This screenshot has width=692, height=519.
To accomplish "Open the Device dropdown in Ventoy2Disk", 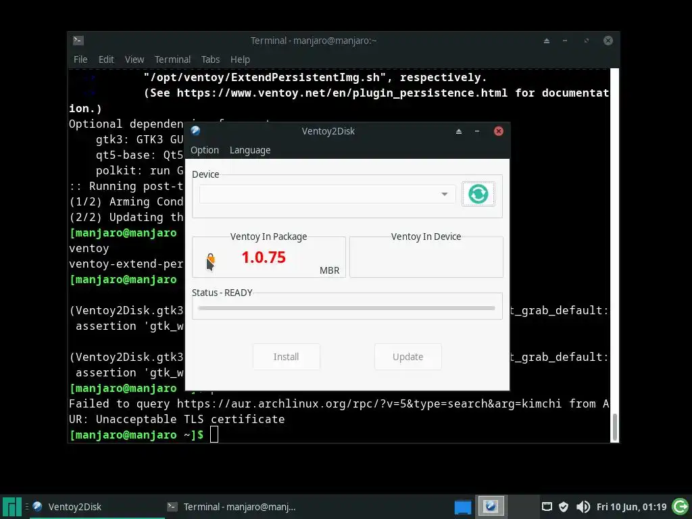I will click(x=327, y=194).
